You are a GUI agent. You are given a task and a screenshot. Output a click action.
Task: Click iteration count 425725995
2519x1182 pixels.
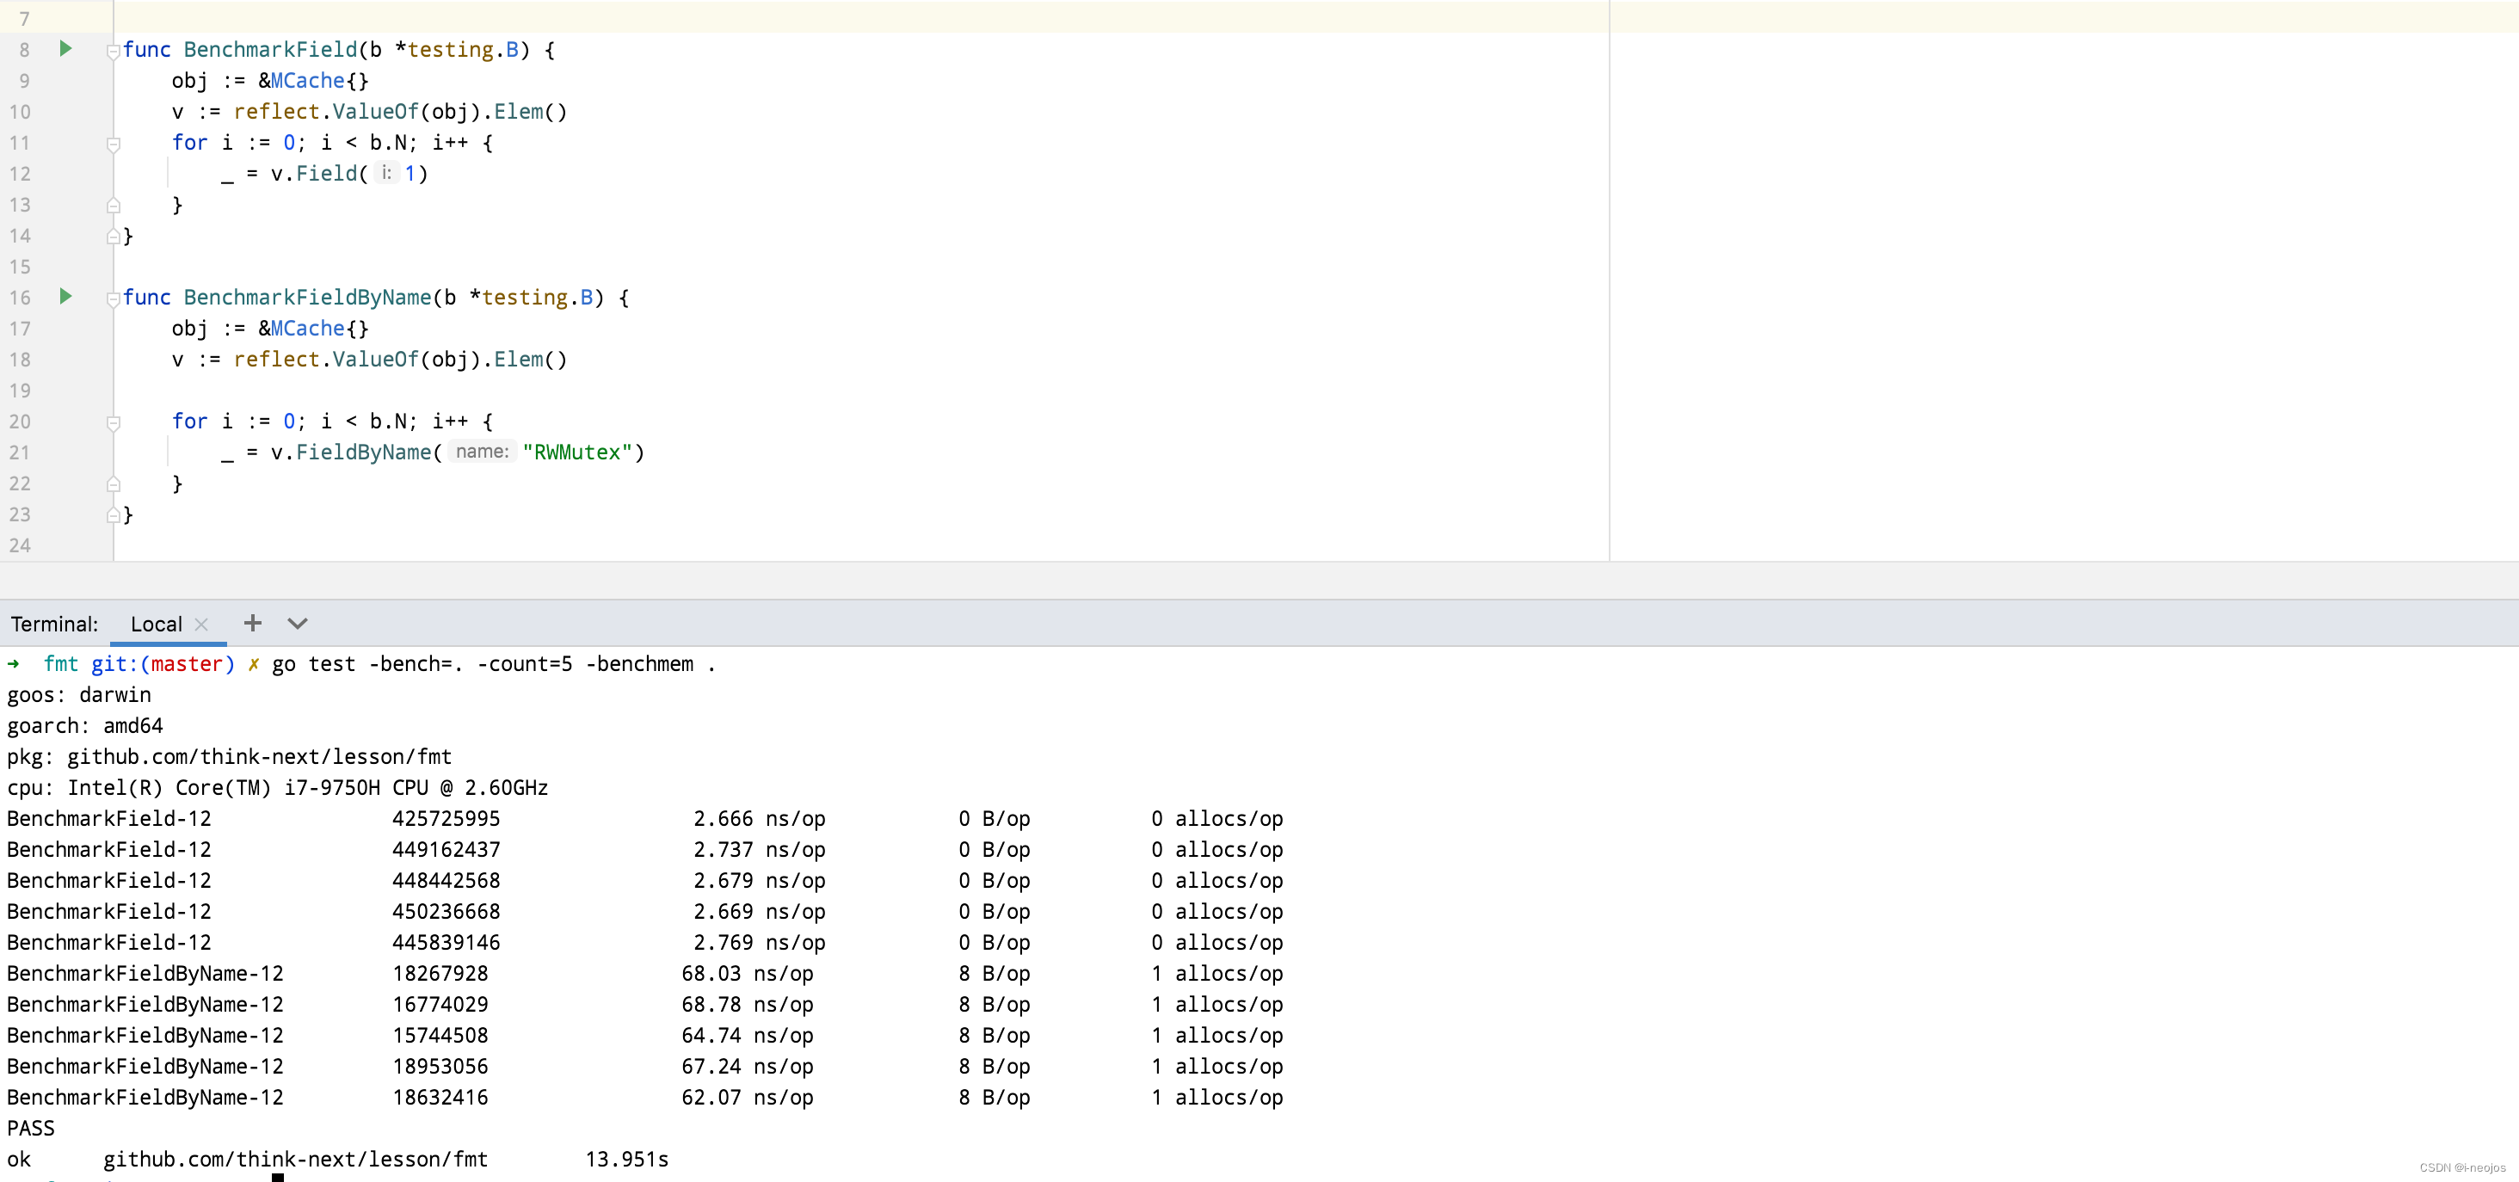446,819
